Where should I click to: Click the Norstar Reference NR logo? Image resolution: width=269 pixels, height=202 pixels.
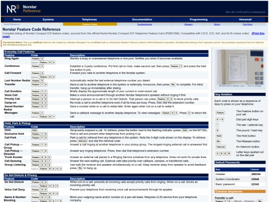pyautogui.click(x=13, y=9)
